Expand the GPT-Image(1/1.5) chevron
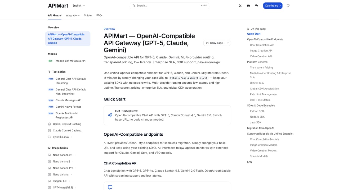This screenshot has height=190, width=339. (x=76, y=188)
